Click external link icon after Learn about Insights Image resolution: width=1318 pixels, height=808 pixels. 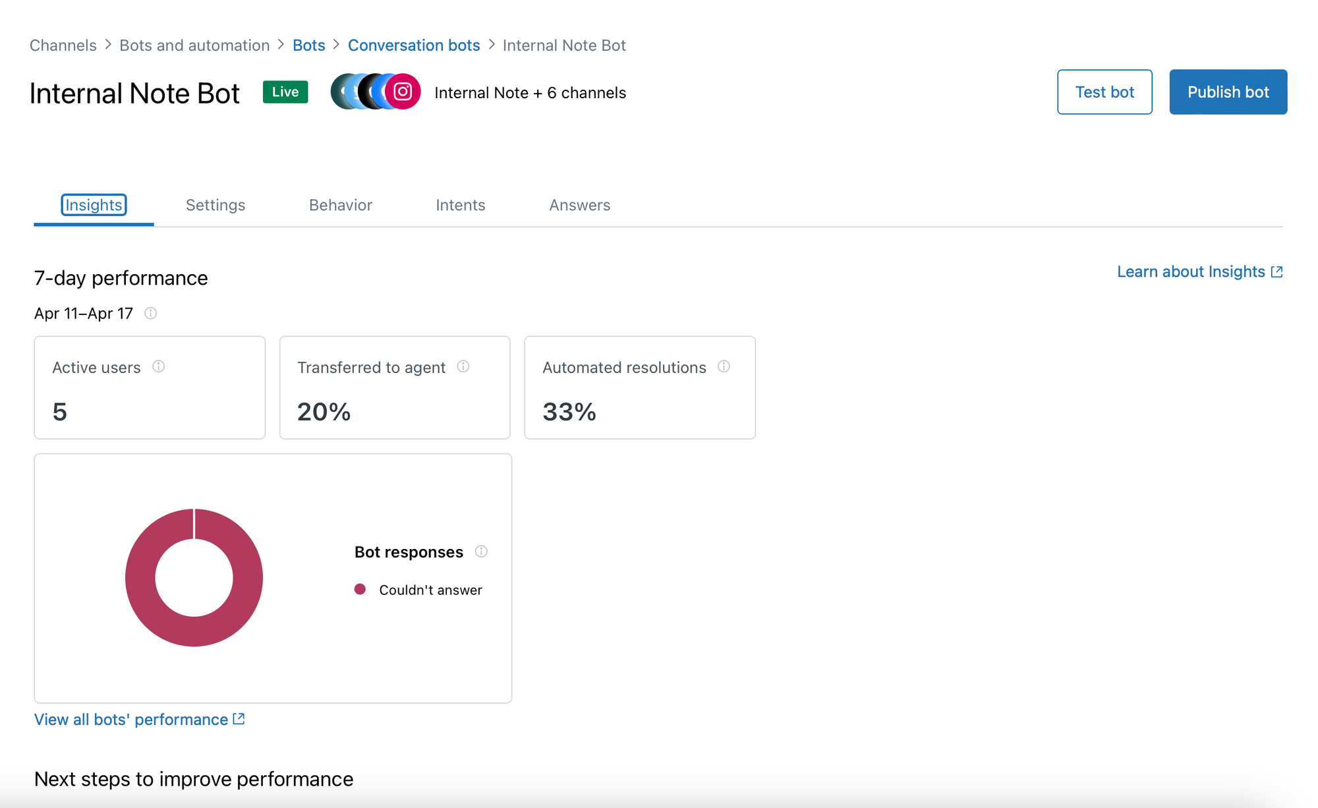(1276, 272)
